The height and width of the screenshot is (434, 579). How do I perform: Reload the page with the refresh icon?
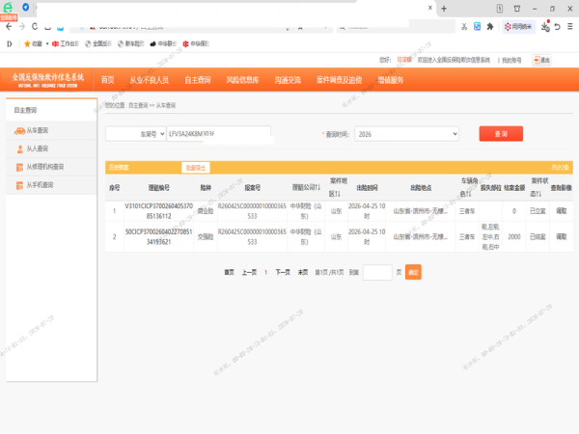point(35,27)
